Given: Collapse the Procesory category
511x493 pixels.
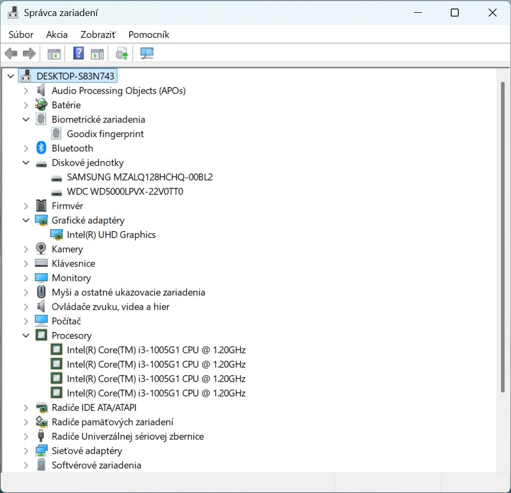Looking at the screenshot, I should (x=26, y=335).
